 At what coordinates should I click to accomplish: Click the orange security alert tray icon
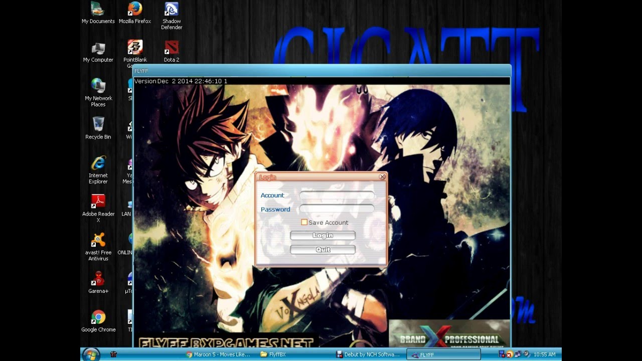click(509, 354)
